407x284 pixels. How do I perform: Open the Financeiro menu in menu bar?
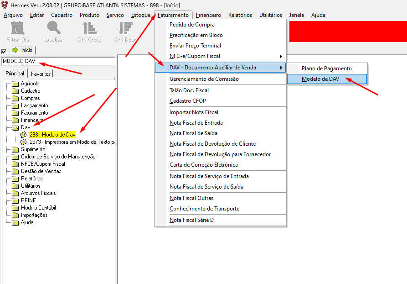coord(208,15)
